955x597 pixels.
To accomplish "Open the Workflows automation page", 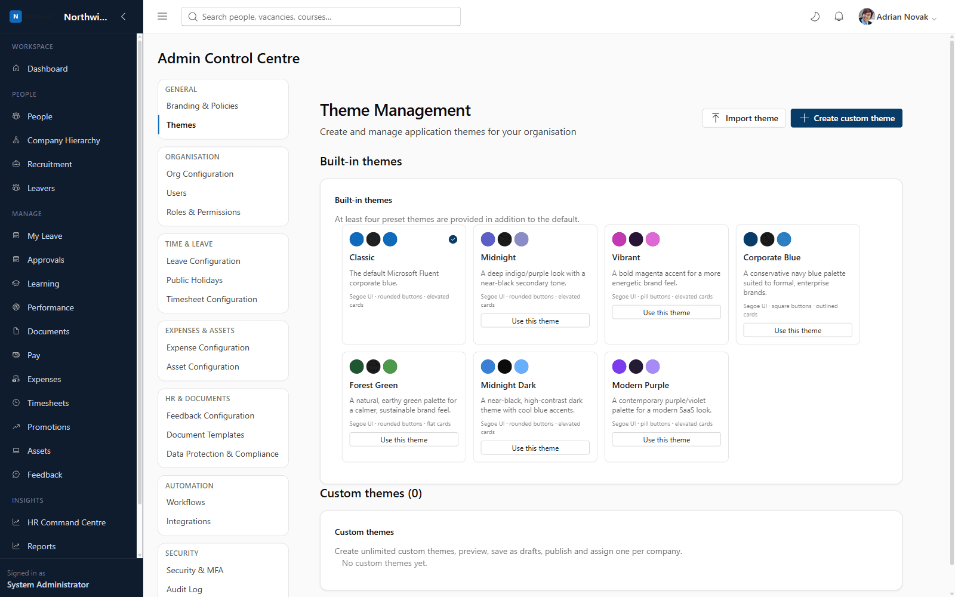I will coord(186,502).
